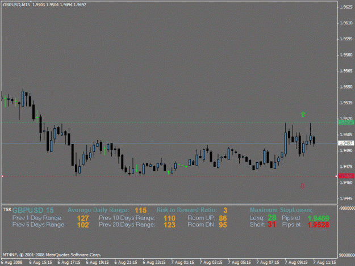The image size is (355, 266).
Task: Click the Short stop value 31
Action: (x=272, y=225)
